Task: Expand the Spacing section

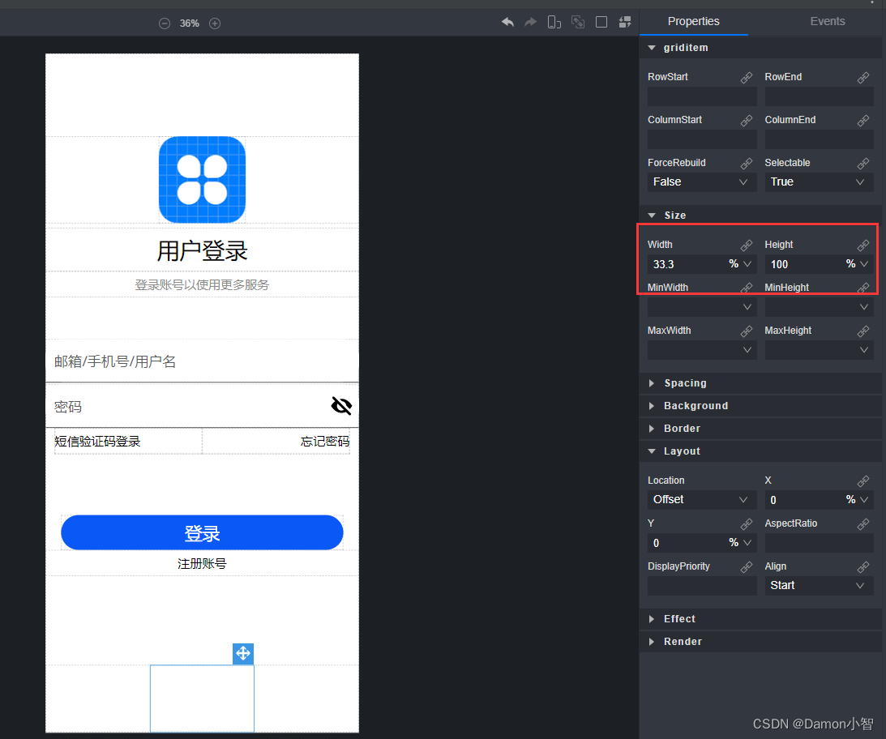Action: (685, 383)
